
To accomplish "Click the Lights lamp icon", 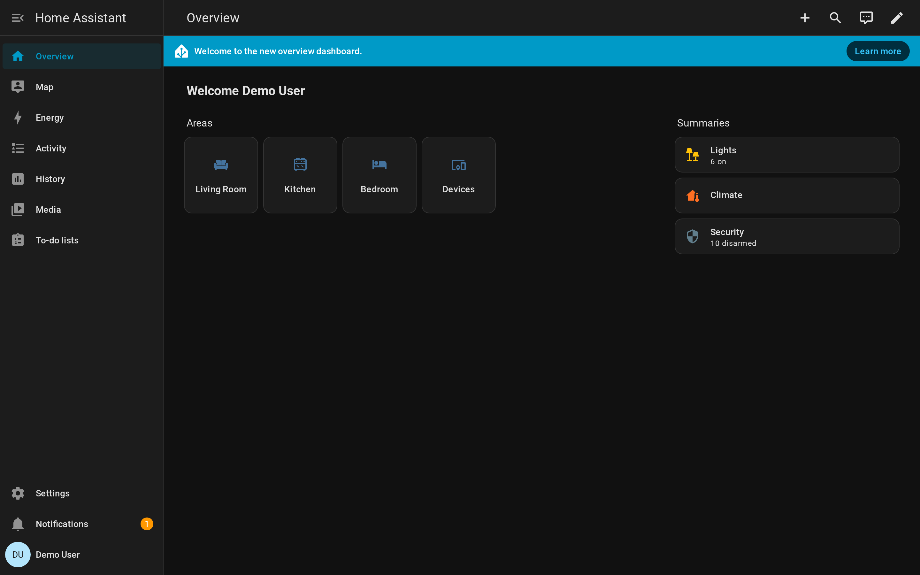I will 693,155.
